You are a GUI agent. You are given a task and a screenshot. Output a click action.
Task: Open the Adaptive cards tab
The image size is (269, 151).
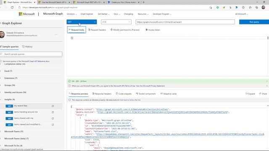click(169, 94)
